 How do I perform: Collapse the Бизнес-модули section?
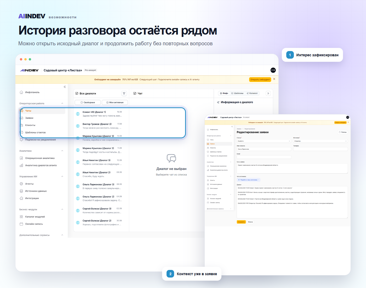pyautogui.click(x=62, y=209)
